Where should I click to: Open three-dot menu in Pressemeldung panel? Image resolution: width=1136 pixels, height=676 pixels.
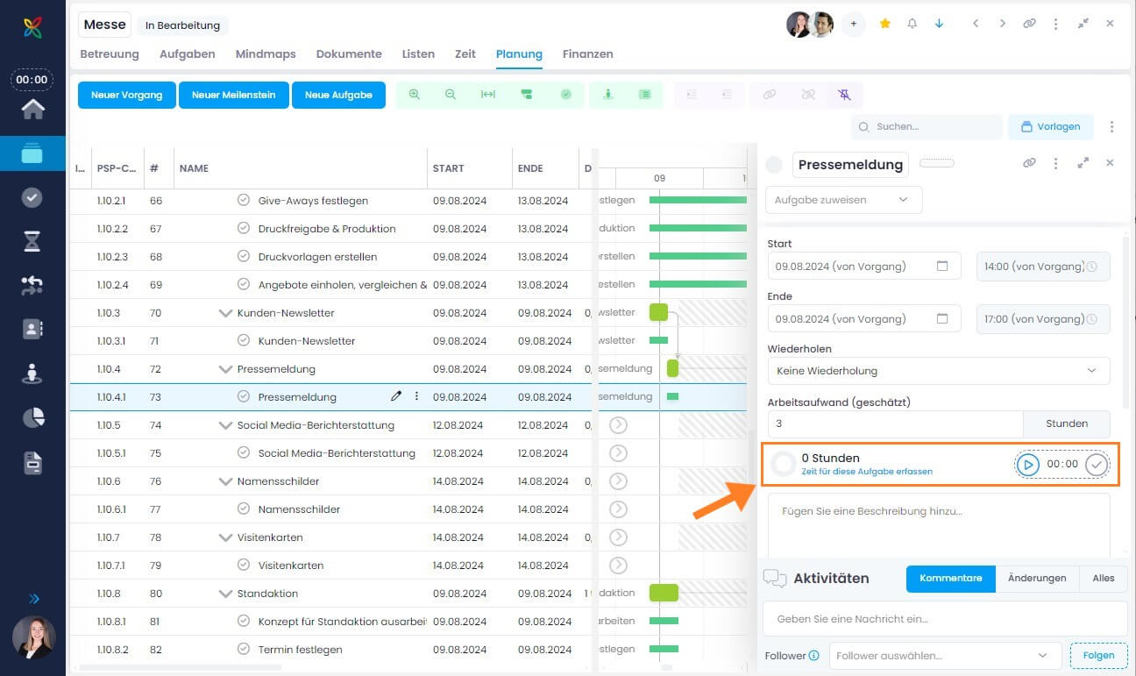pyautogui.click(x=1056, y=163)
